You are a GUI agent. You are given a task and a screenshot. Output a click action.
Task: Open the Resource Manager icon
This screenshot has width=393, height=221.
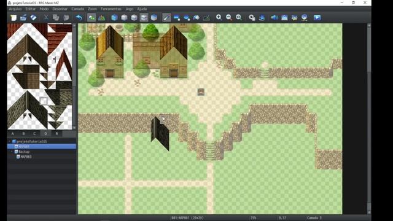pyautogui.click(x=305, y=18)
